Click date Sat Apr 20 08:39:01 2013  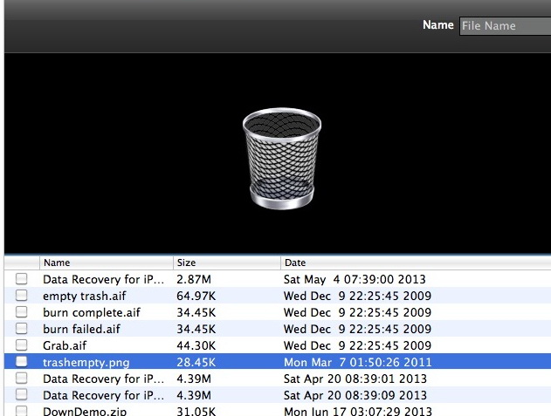click(x=355, y=378)
